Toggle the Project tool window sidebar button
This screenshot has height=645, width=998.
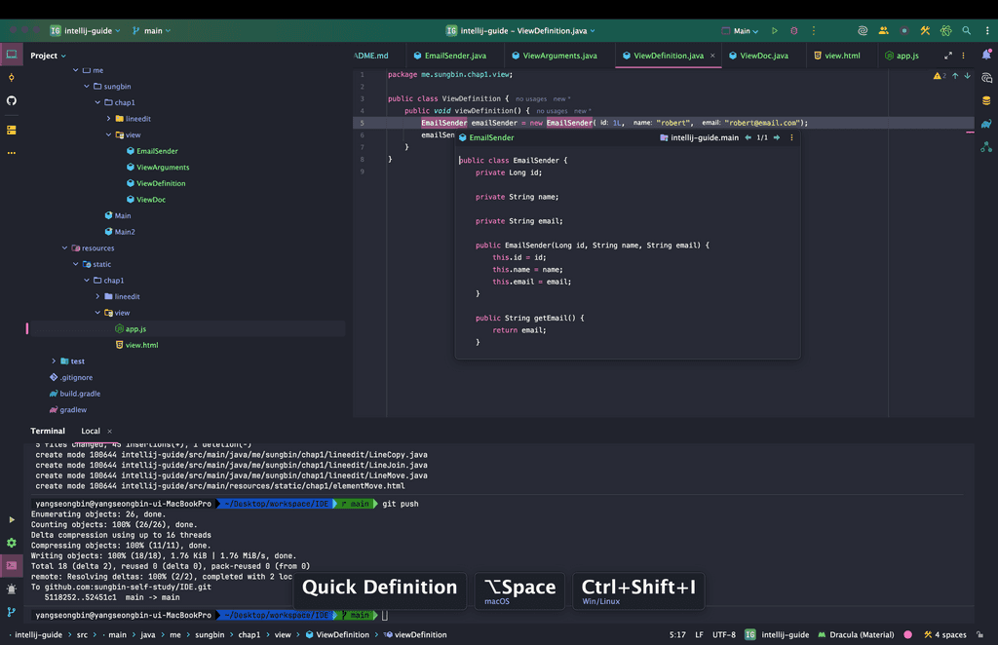(12, 55)
